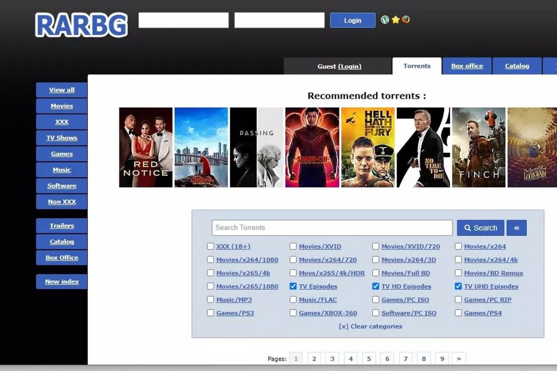Enable the Movies/BD Remux checkbox
Image resolution: width=557 pixels, height=371 pixels.
458,273
